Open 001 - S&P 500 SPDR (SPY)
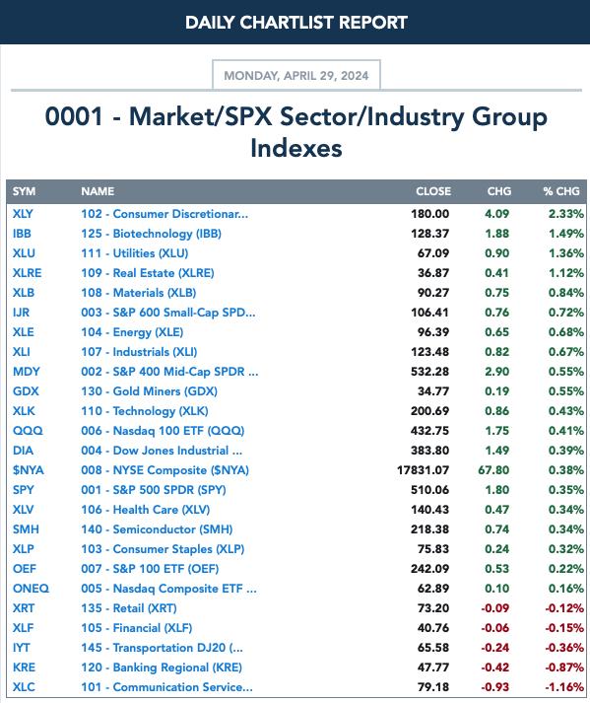Viewport: 590px width, 703px height. (154, 490)
